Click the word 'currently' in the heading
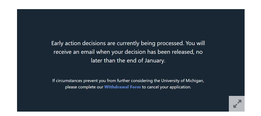 tap(128, 43)
